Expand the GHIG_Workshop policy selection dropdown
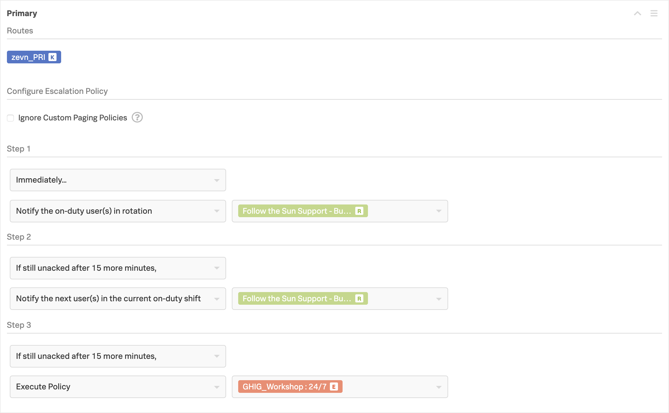 pyautogui.click(x=439, y=387)
